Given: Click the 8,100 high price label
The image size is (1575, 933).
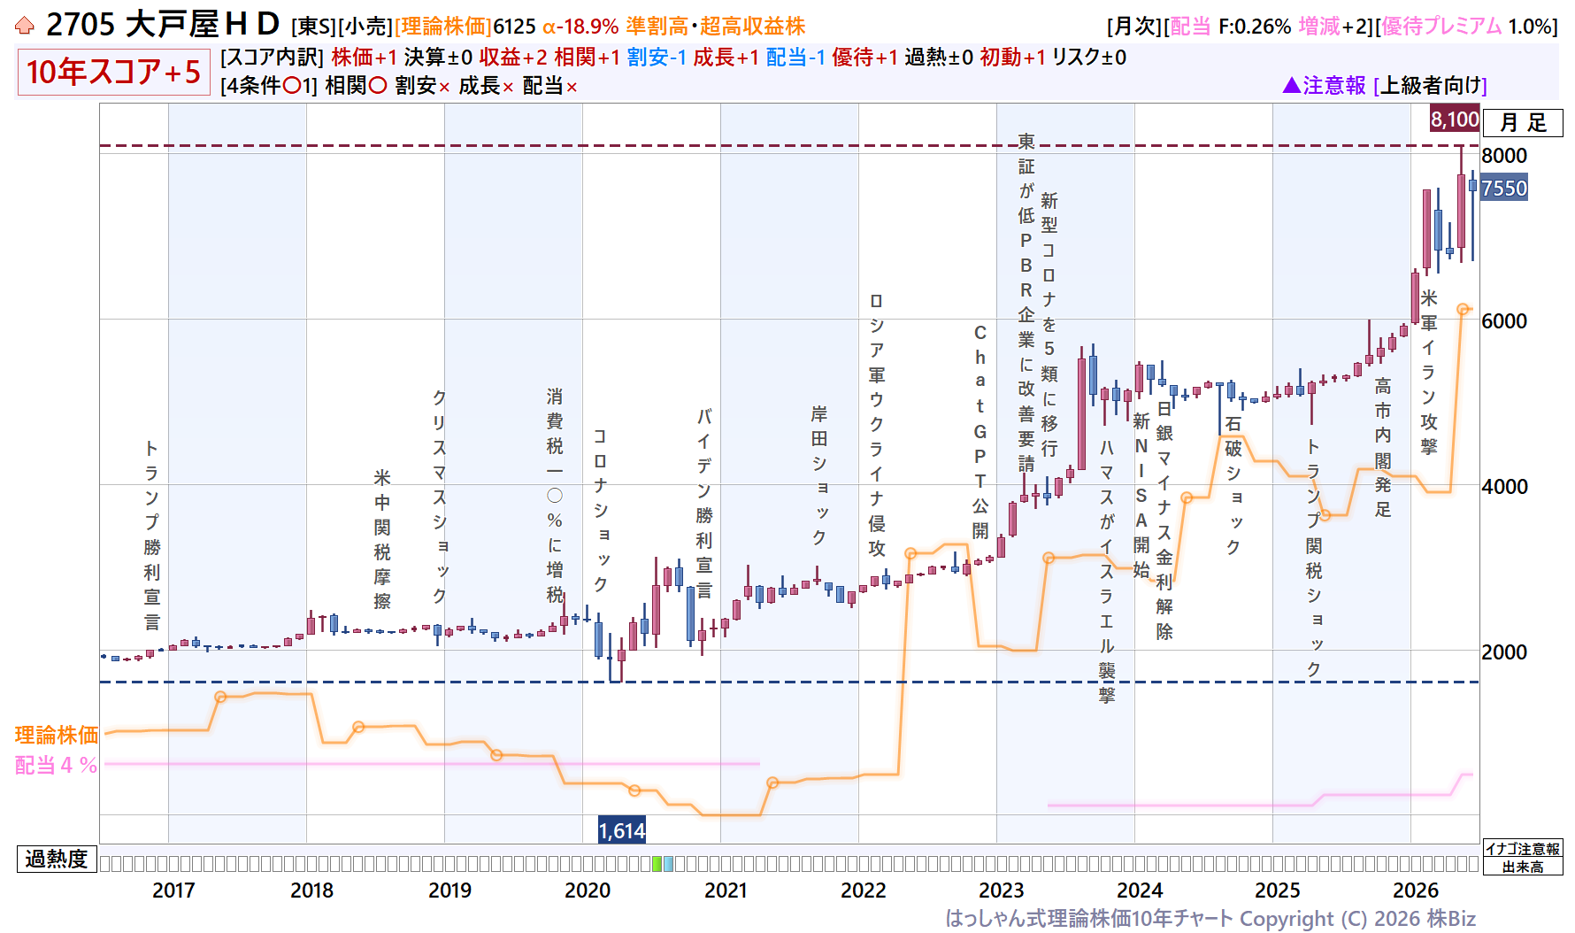Looking at the screenshot, I should pyautogui.click(x=1455, y=119).
